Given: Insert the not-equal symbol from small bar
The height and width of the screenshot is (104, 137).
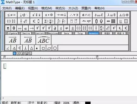Looking at the screenshot, I should [67, 28].
